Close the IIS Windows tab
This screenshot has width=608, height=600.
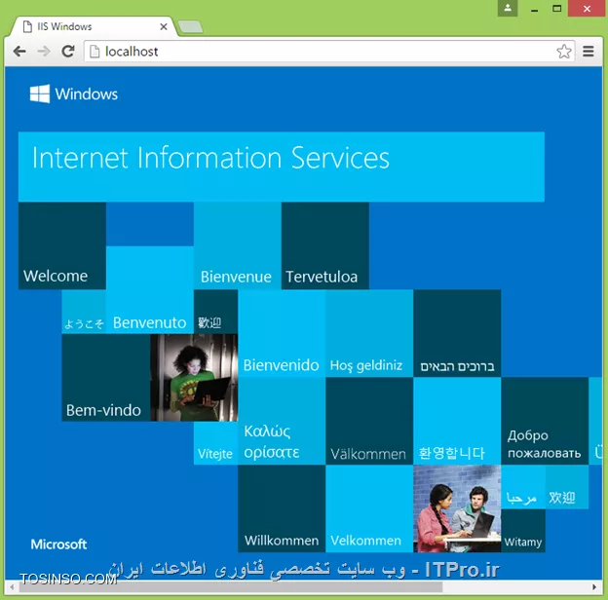pos(164,26)
